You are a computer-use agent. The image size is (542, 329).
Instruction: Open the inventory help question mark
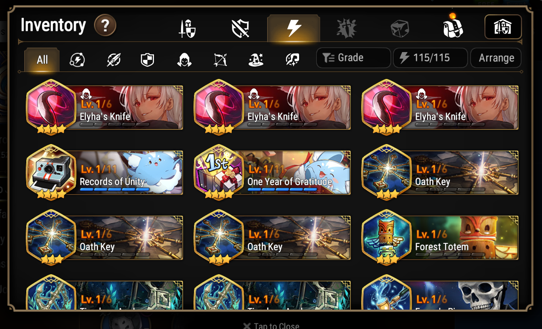105,26
